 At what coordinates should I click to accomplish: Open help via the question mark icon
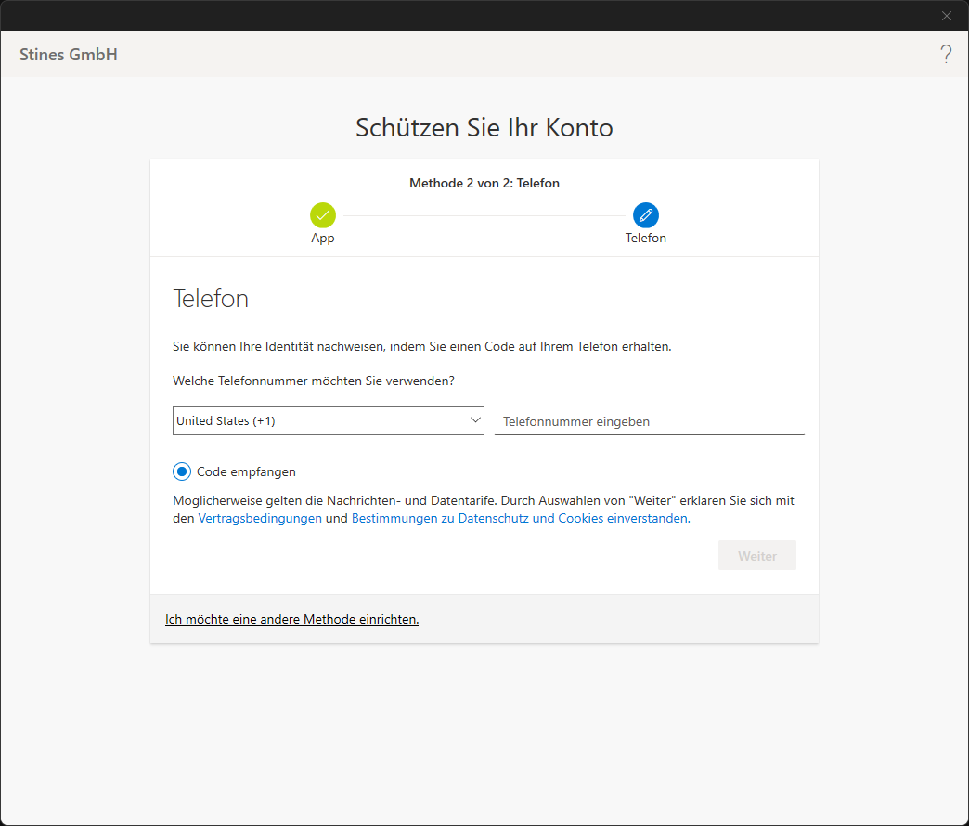click(946, 54)
